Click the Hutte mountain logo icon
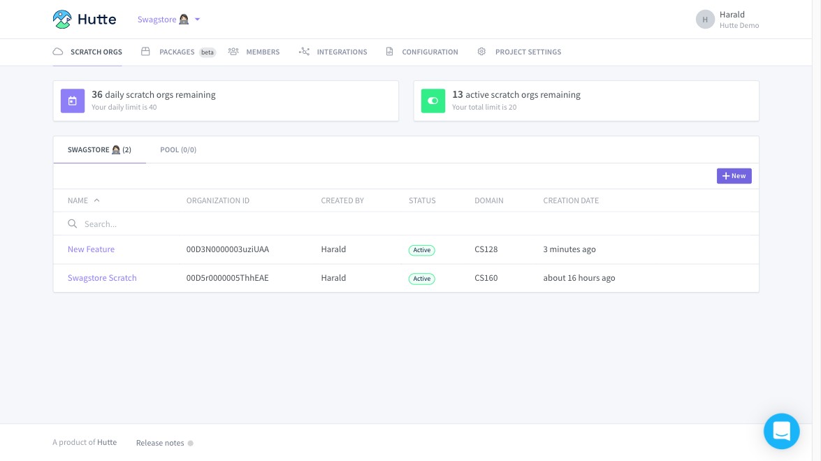The image size is (821, 461). [x=62, y=20]
